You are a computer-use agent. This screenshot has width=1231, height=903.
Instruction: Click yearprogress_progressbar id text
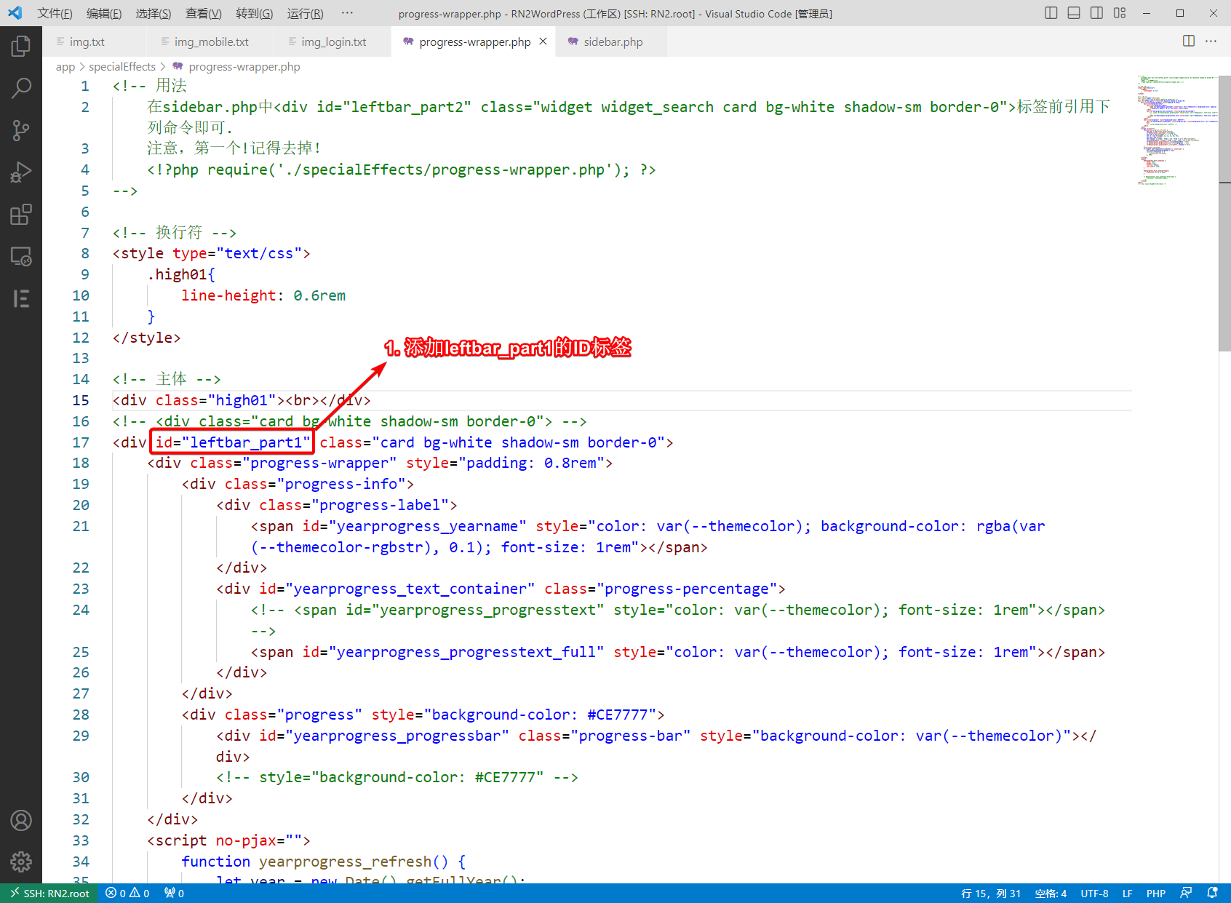tap(397, 736)
